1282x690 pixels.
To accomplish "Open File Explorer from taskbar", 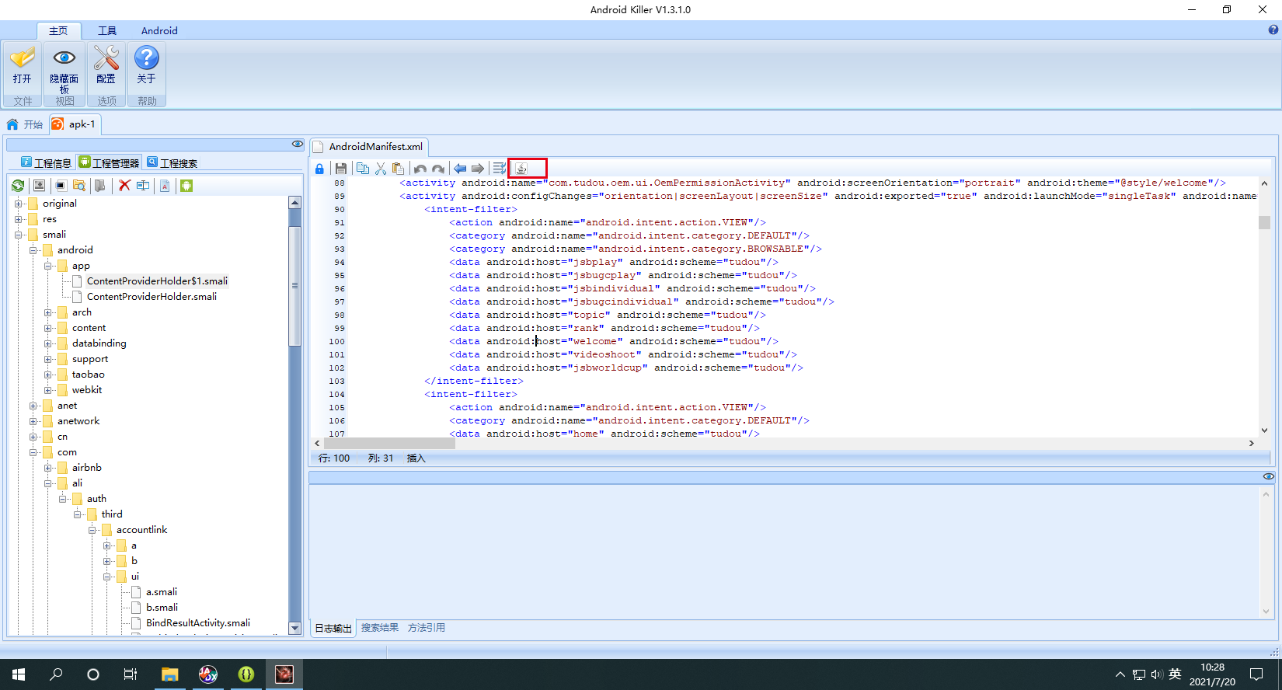I will click(169, 674).
